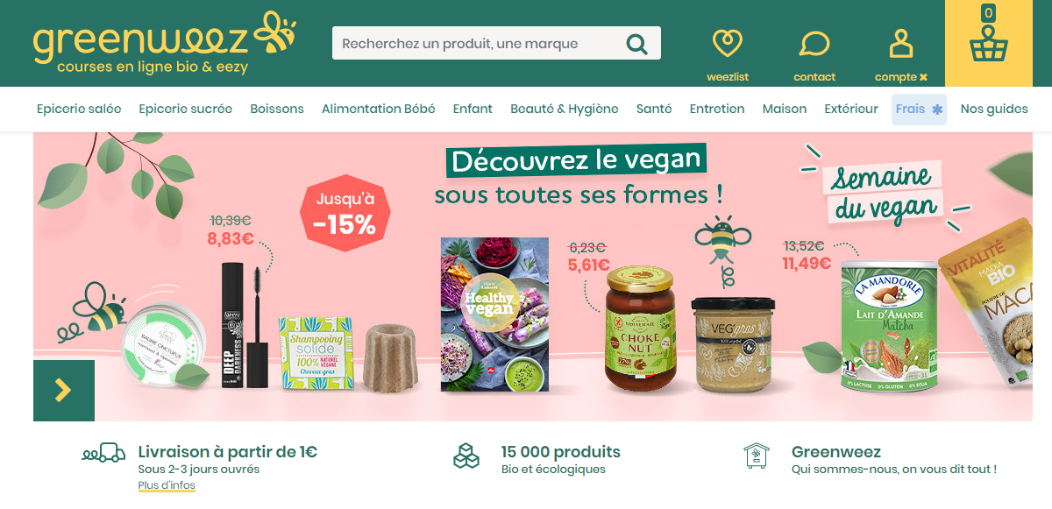Image resolution: width=1052 pixels, height=509 pixels.
Task: Follow the Plus d'infos link
Action: pyautogui.click(x=167, y=485)
